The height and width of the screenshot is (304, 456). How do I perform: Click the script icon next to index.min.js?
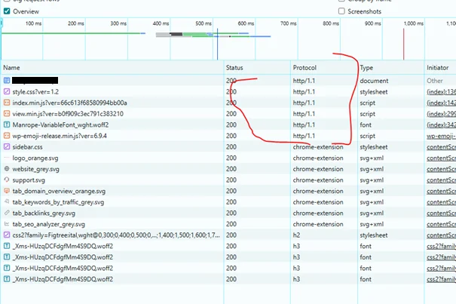7,103
